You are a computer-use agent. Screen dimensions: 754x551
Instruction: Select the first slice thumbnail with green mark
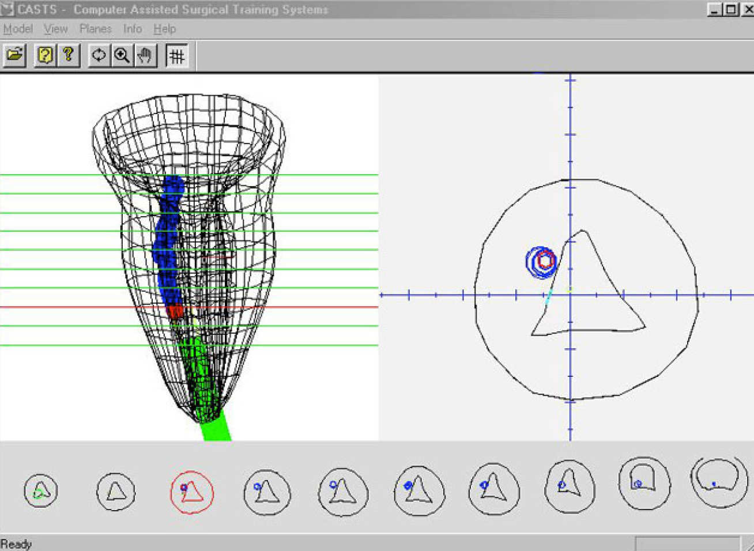tap(40, 491)
